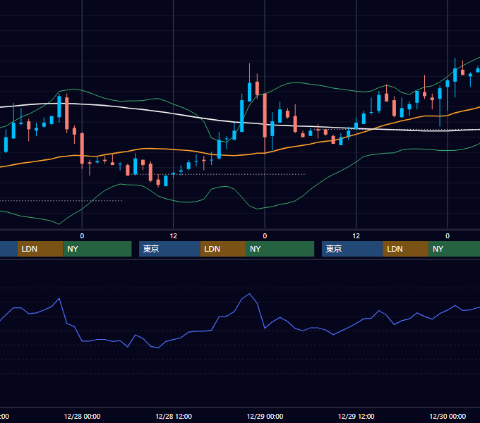
Task: Click the 12/29 12:00 time axis label
Action: [356, 416]
